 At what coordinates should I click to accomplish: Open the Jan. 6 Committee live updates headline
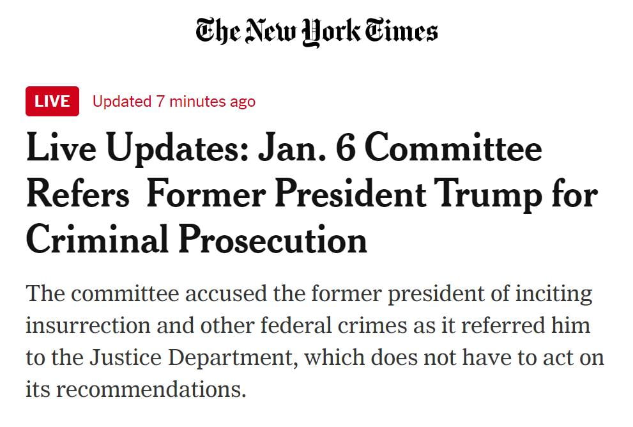(x=311, y=194)
